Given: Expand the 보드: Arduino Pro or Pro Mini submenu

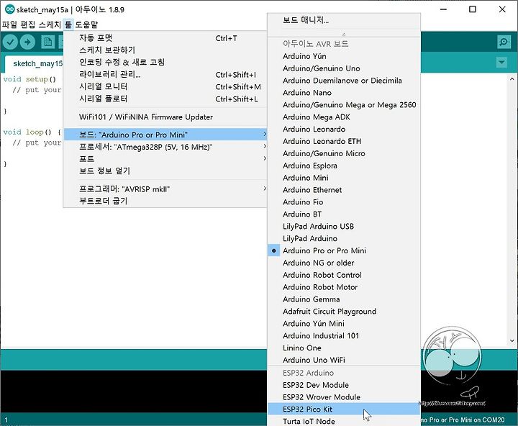Looking at the screenshot, I should tap(165, 135).
